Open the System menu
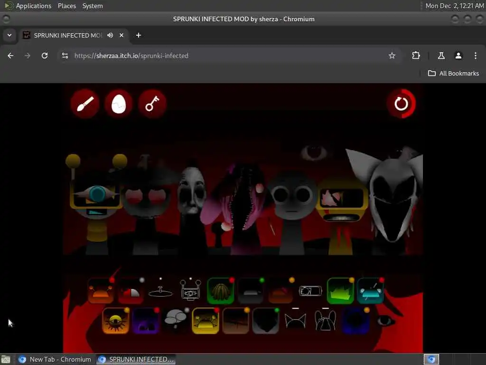Viewport: 486px width, 365px height. [93, 6]
